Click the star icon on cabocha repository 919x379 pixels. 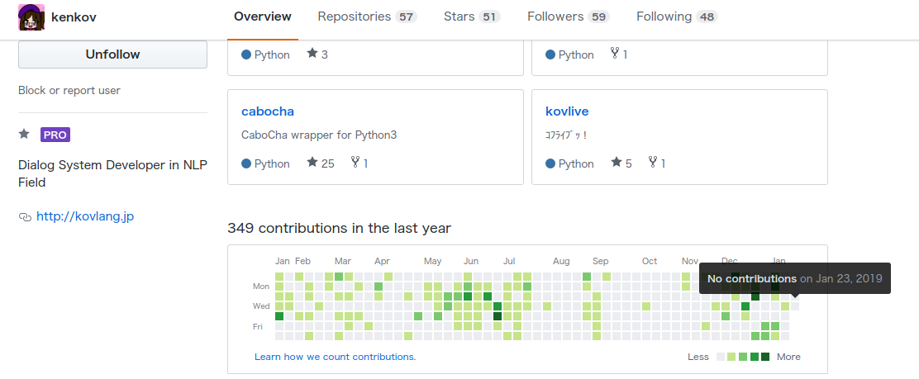(312, 163)
